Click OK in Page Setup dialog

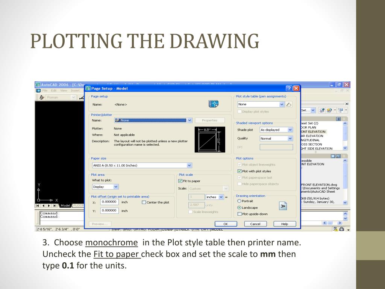click(226, 224)
